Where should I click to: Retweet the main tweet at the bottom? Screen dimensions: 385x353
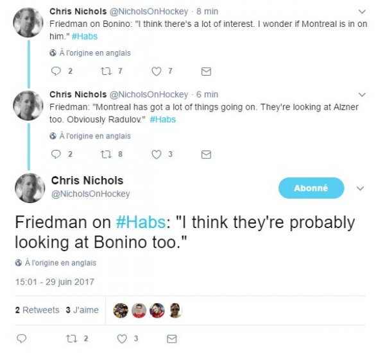tap(71, 338)
